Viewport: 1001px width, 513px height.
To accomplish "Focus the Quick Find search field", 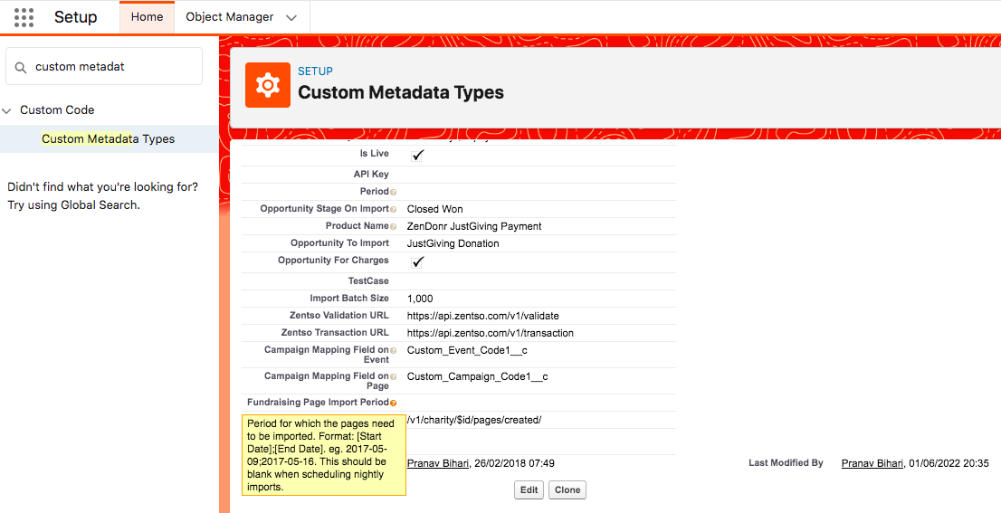I will pos(104,66).
